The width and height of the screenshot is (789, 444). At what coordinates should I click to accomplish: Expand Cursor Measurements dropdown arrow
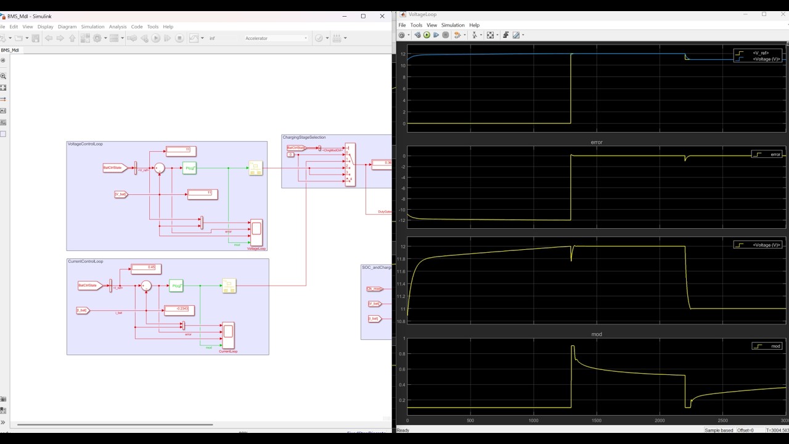(523, 35)
